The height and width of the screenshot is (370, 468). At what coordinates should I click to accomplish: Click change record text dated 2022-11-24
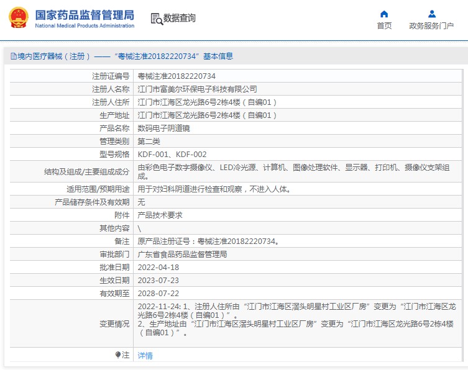coord(296,320)
